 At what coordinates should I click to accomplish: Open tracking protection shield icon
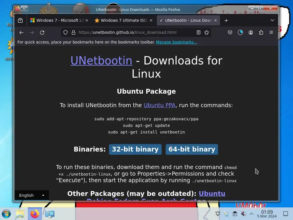click(66, 32)
